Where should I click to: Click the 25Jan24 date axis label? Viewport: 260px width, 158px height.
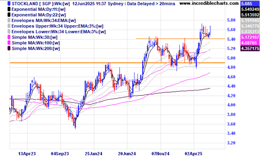point(94,154)
